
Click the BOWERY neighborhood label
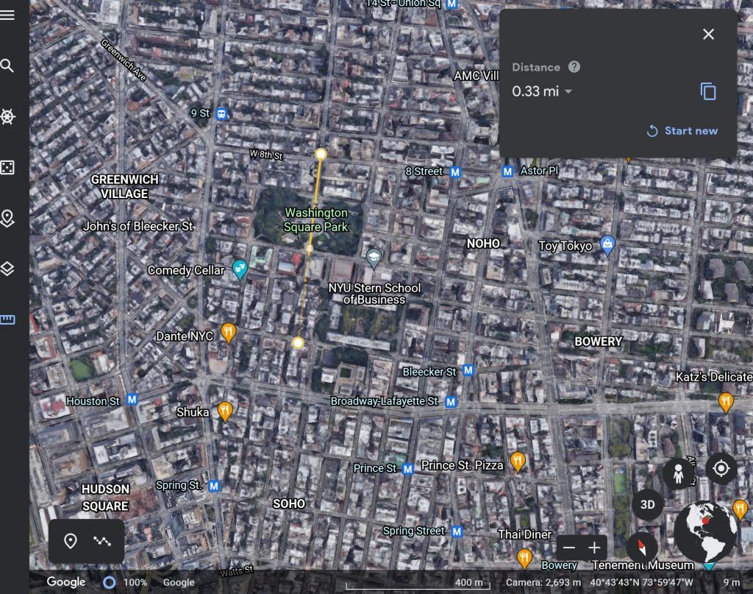tap(599, 342)
